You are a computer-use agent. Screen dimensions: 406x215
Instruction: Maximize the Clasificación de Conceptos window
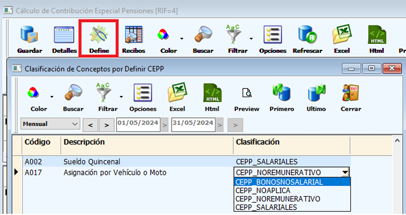pyautogui.click(x=372, y=68)
